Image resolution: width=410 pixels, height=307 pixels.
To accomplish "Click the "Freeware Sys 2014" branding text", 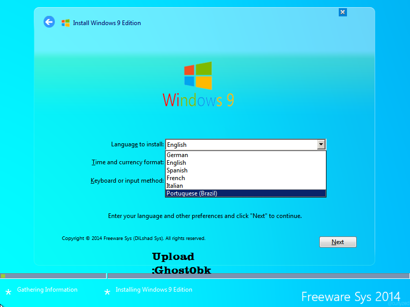I will [x=351, y=297].
